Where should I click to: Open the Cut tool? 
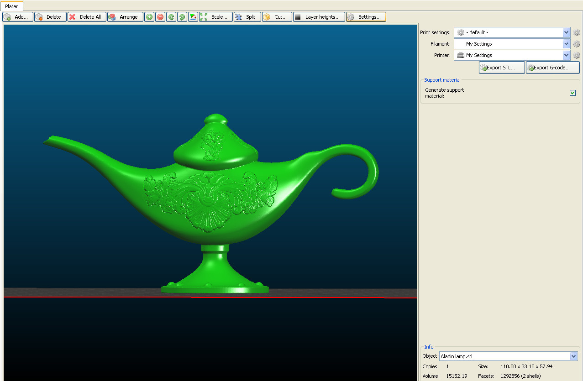[x=277, y=17]
